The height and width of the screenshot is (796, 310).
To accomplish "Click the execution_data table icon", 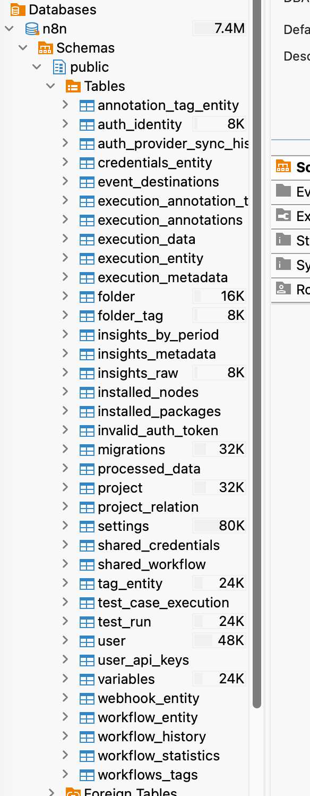I will pos(87,239).
